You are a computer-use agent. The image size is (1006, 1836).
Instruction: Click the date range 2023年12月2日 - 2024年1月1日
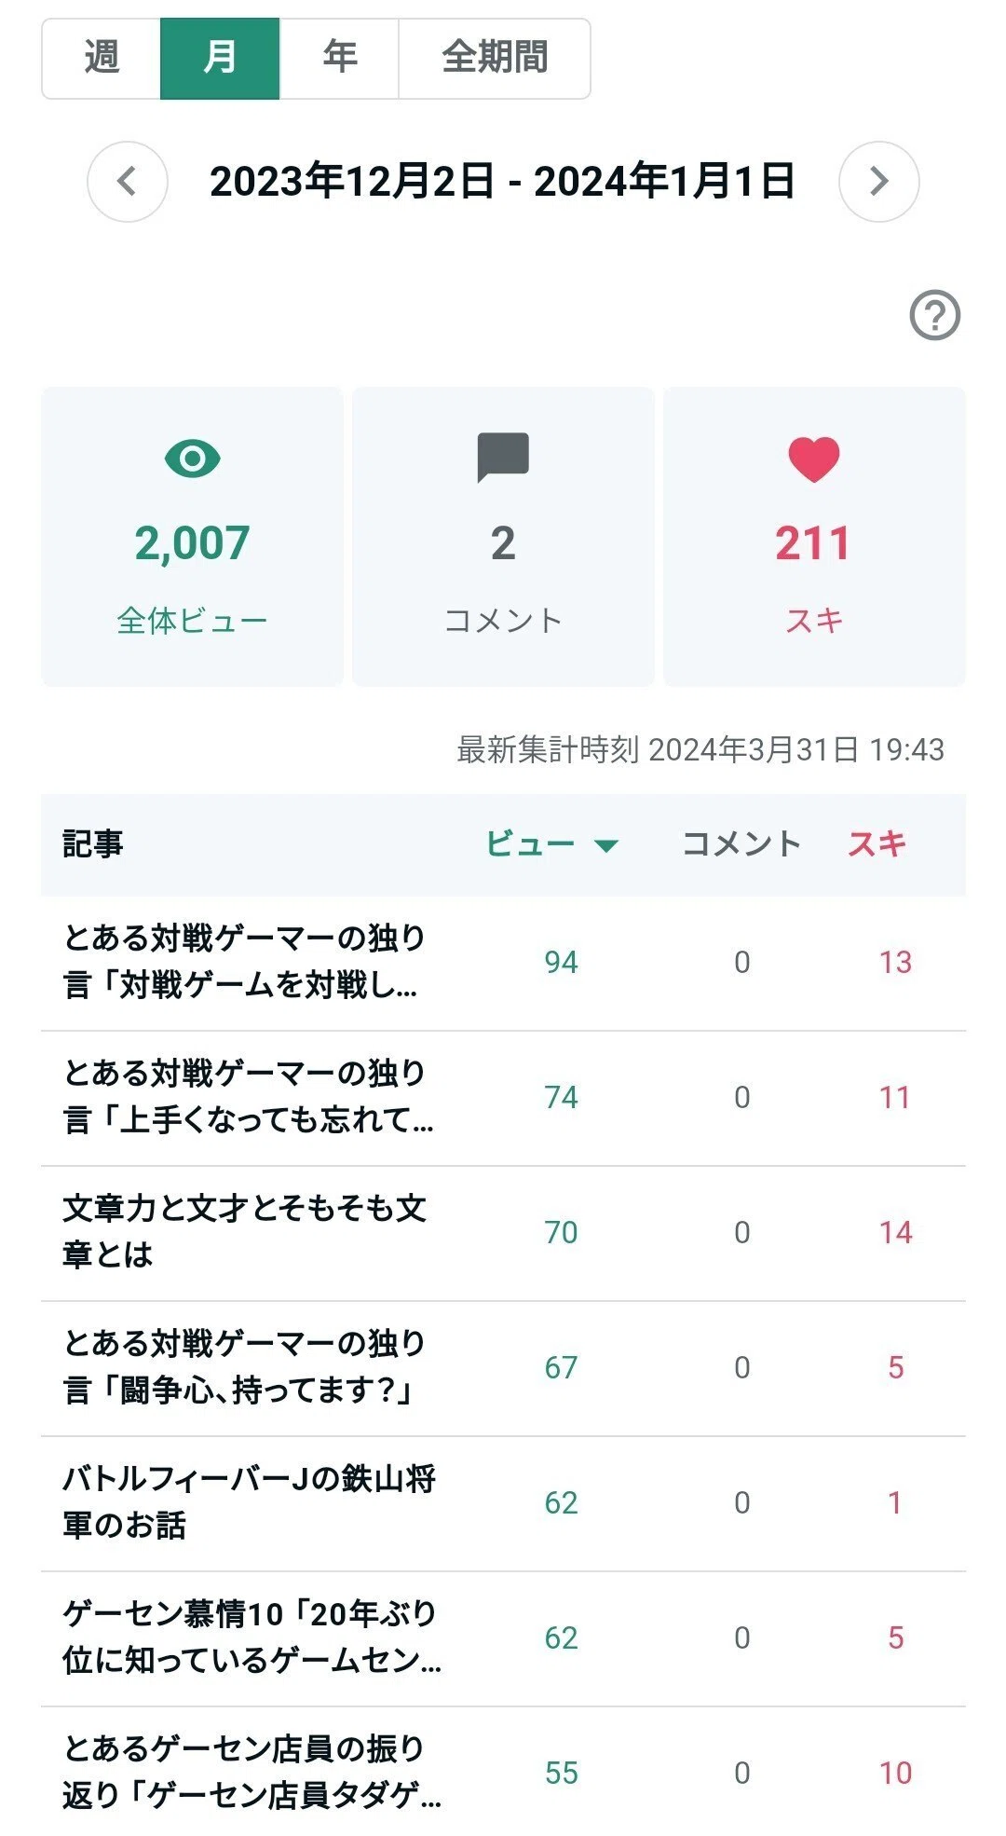pos(502,182)
